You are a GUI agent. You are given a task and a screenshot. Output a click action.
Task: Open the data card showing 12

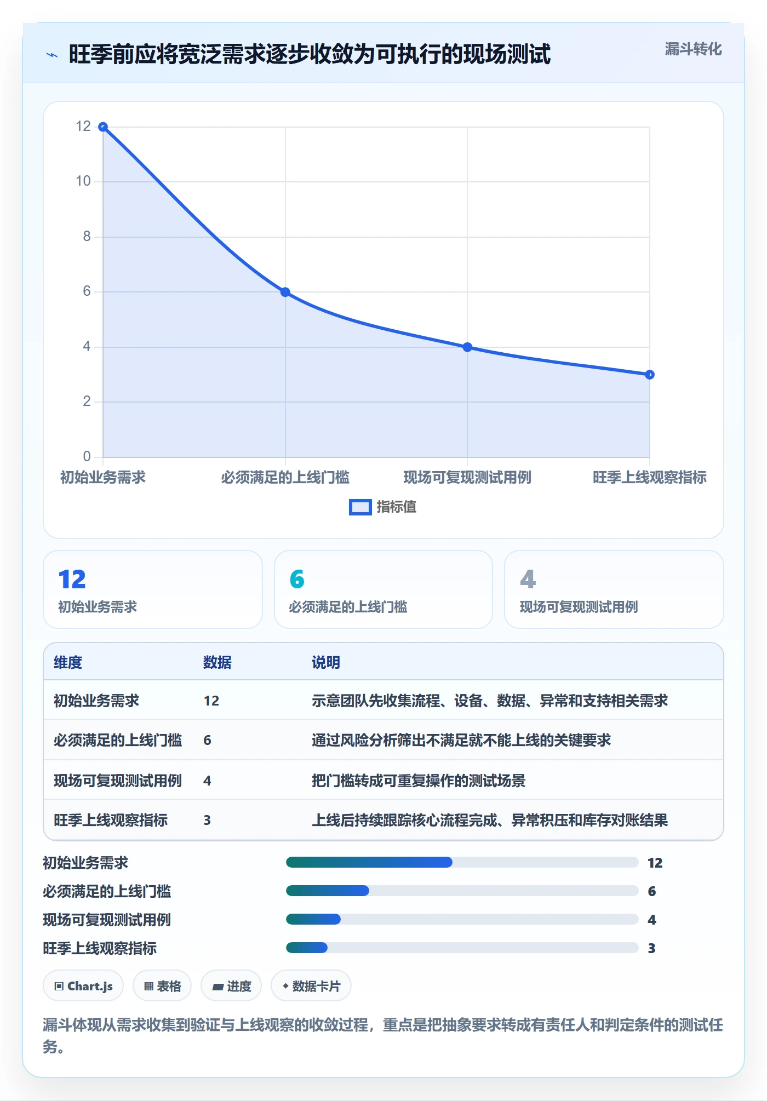click(153, 589)
